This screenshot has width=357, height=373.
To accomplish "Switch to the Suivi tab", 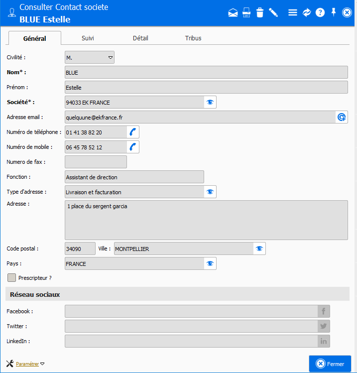I will point(88,38).
